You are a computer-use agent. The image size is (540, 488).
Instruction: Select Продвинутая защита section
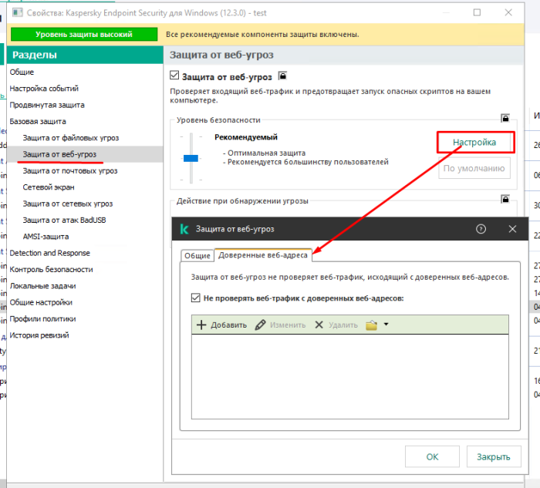point(47,105)
